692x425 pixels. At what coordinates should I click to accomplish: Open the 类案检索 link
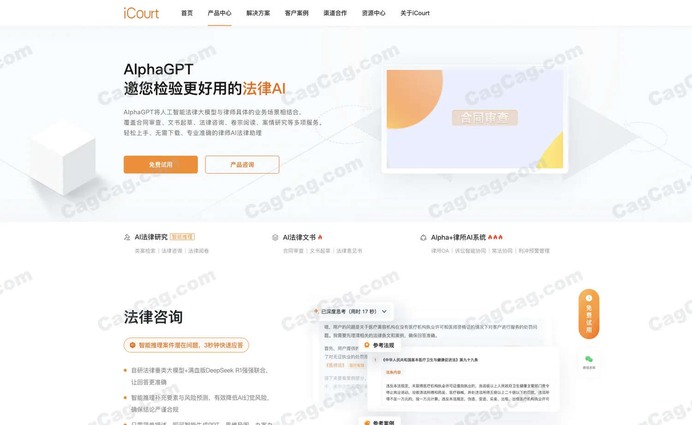pyautogui.click(x=145, y=251)
